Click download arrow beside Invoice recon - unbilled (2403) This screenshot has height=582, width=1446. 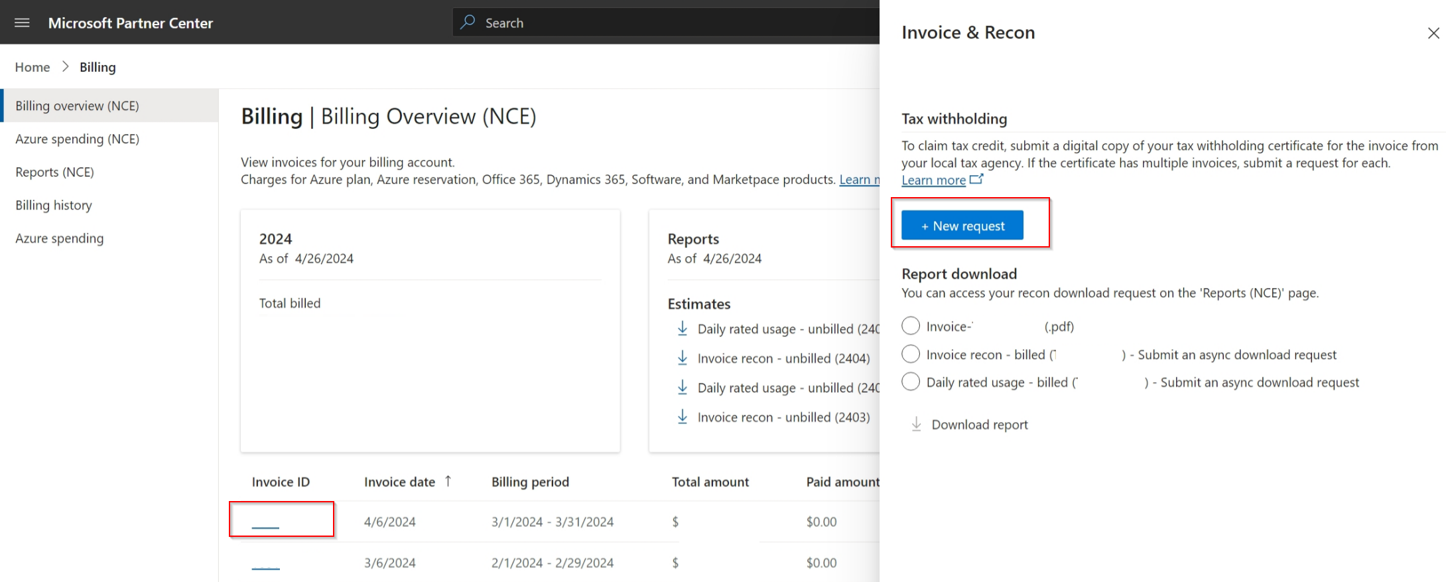coord(682,417)
